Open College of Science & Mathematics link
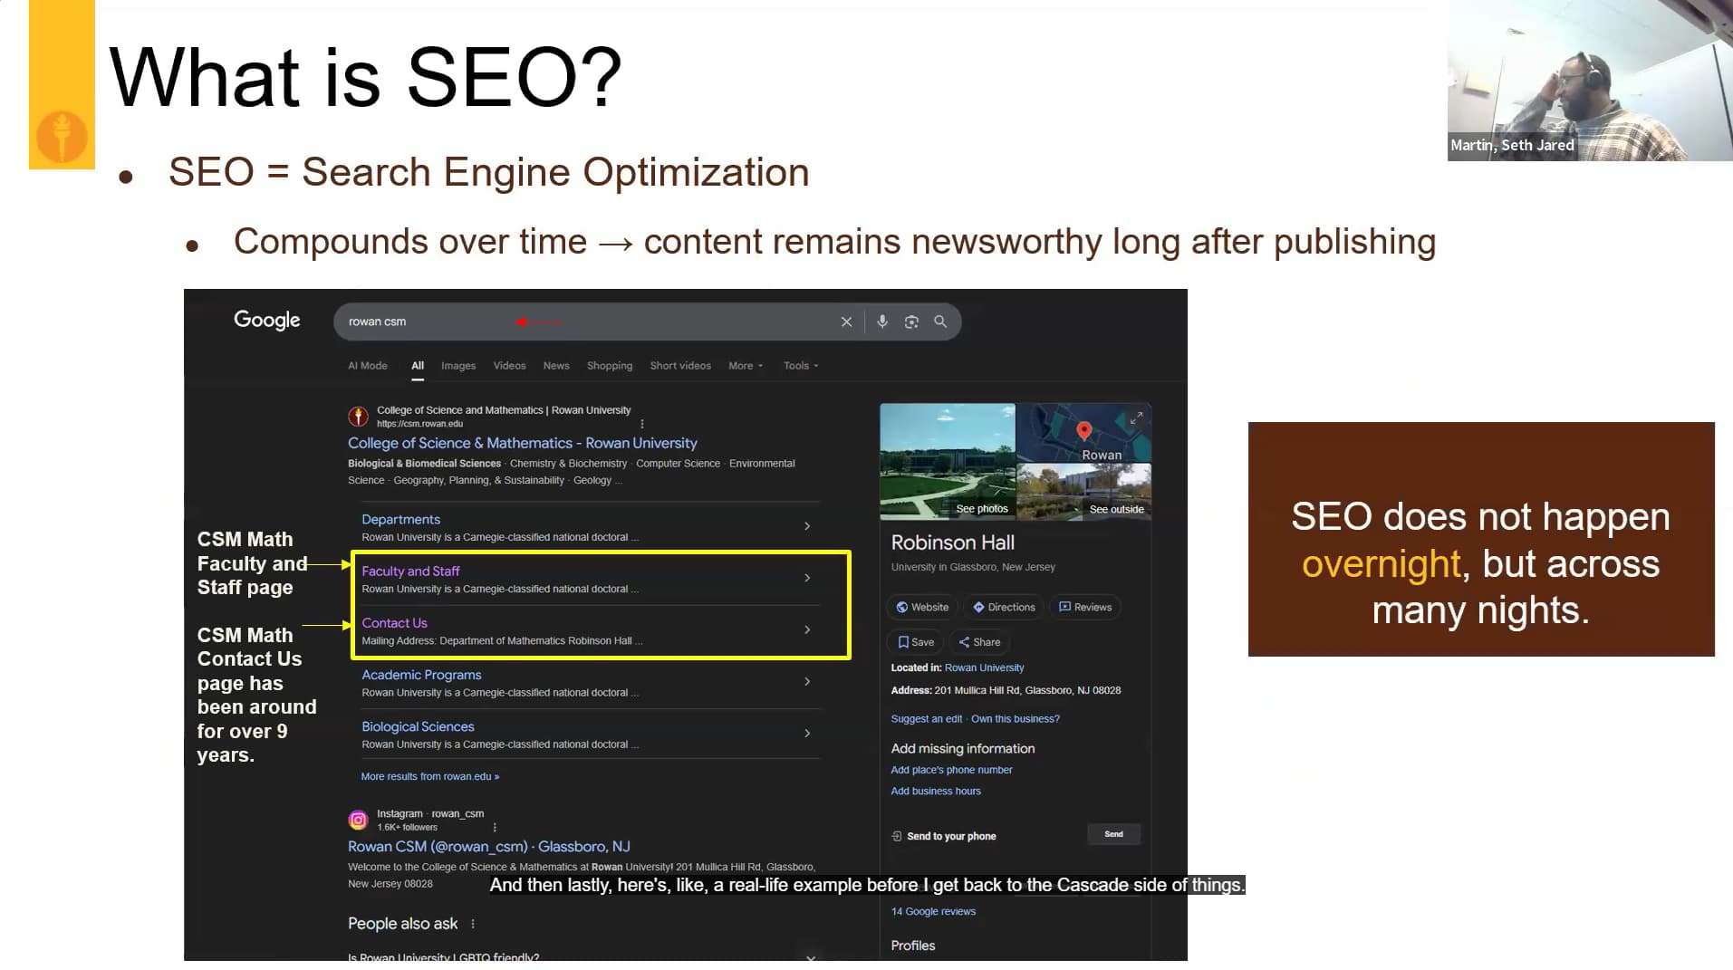The height and width of the screenshot is (970, 1733). point(522,443)
